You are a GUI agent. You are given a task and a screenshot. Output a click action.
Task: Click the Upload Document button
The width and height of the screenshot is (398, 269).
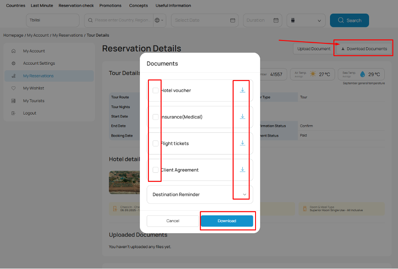pos(313,49)
